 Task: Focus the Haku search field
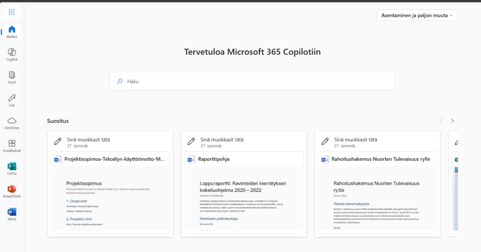tap(252, 81)
